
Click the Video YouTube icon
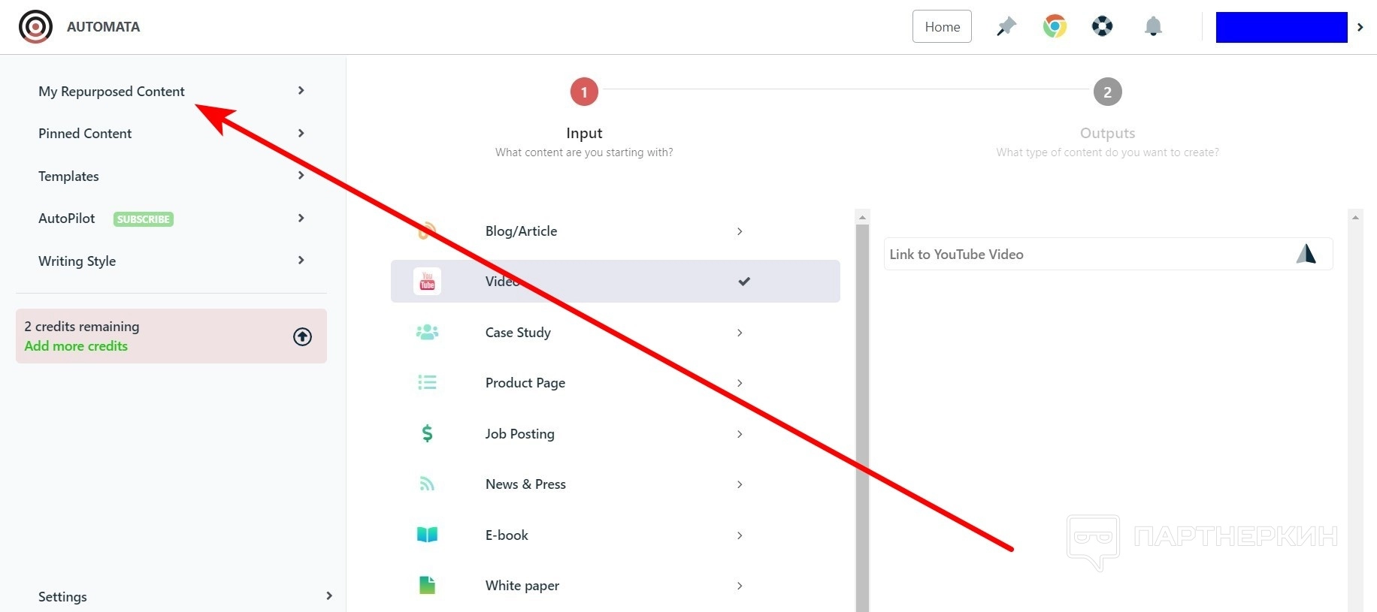coord(427,282)
